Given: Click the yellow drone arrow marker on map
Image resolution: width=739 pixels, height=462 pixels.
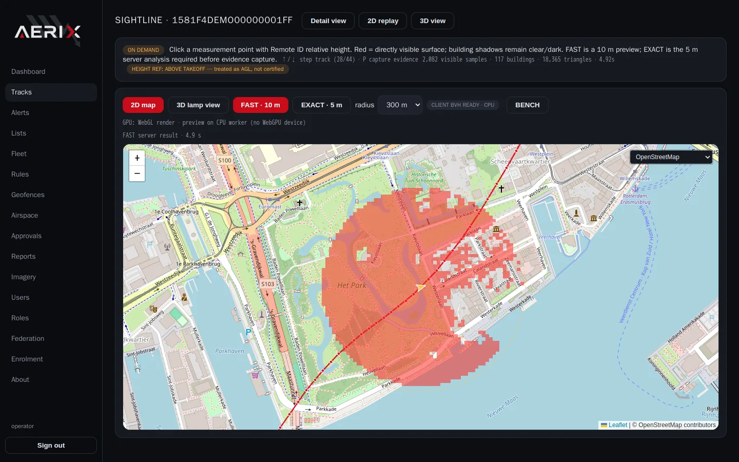Looking at the screenshot, I should (421, 287).
